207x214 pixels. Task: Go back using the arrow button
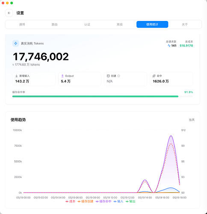coord(9,13)
